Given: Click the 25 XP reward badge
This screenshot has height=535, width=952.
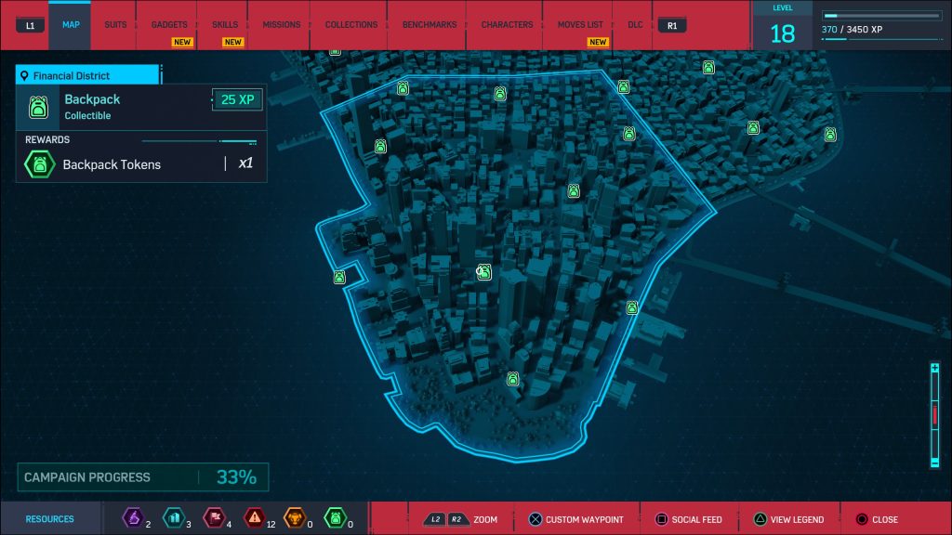Looking at the screenshot, I should pyautogui.click(x=237, y=99).
